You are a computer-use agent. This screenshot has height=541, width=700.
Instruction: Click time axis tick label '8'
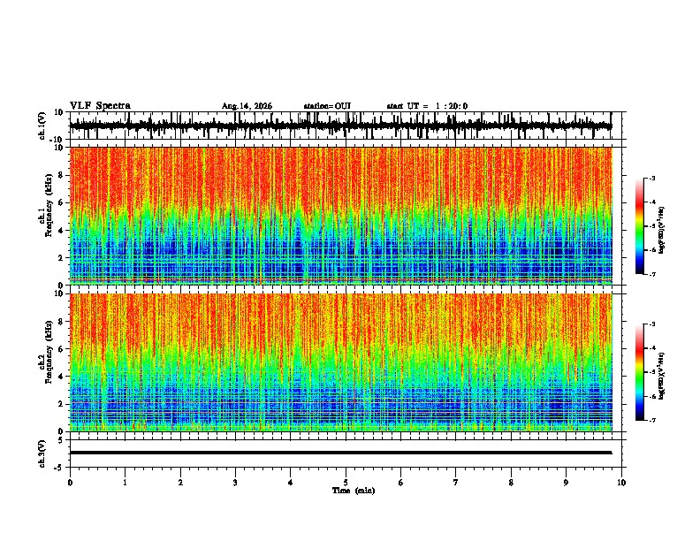pyautogui.click(x=511, y=483)
